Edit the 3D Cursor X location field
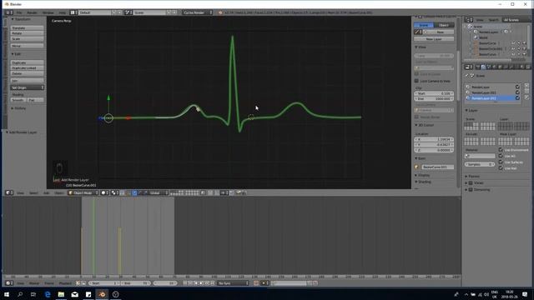The image size is (534, 300). (x=434, y=139)
